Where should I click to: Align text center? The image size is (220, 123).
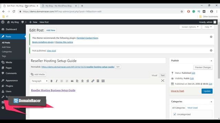pyautogui.click(x=82, y=81)
